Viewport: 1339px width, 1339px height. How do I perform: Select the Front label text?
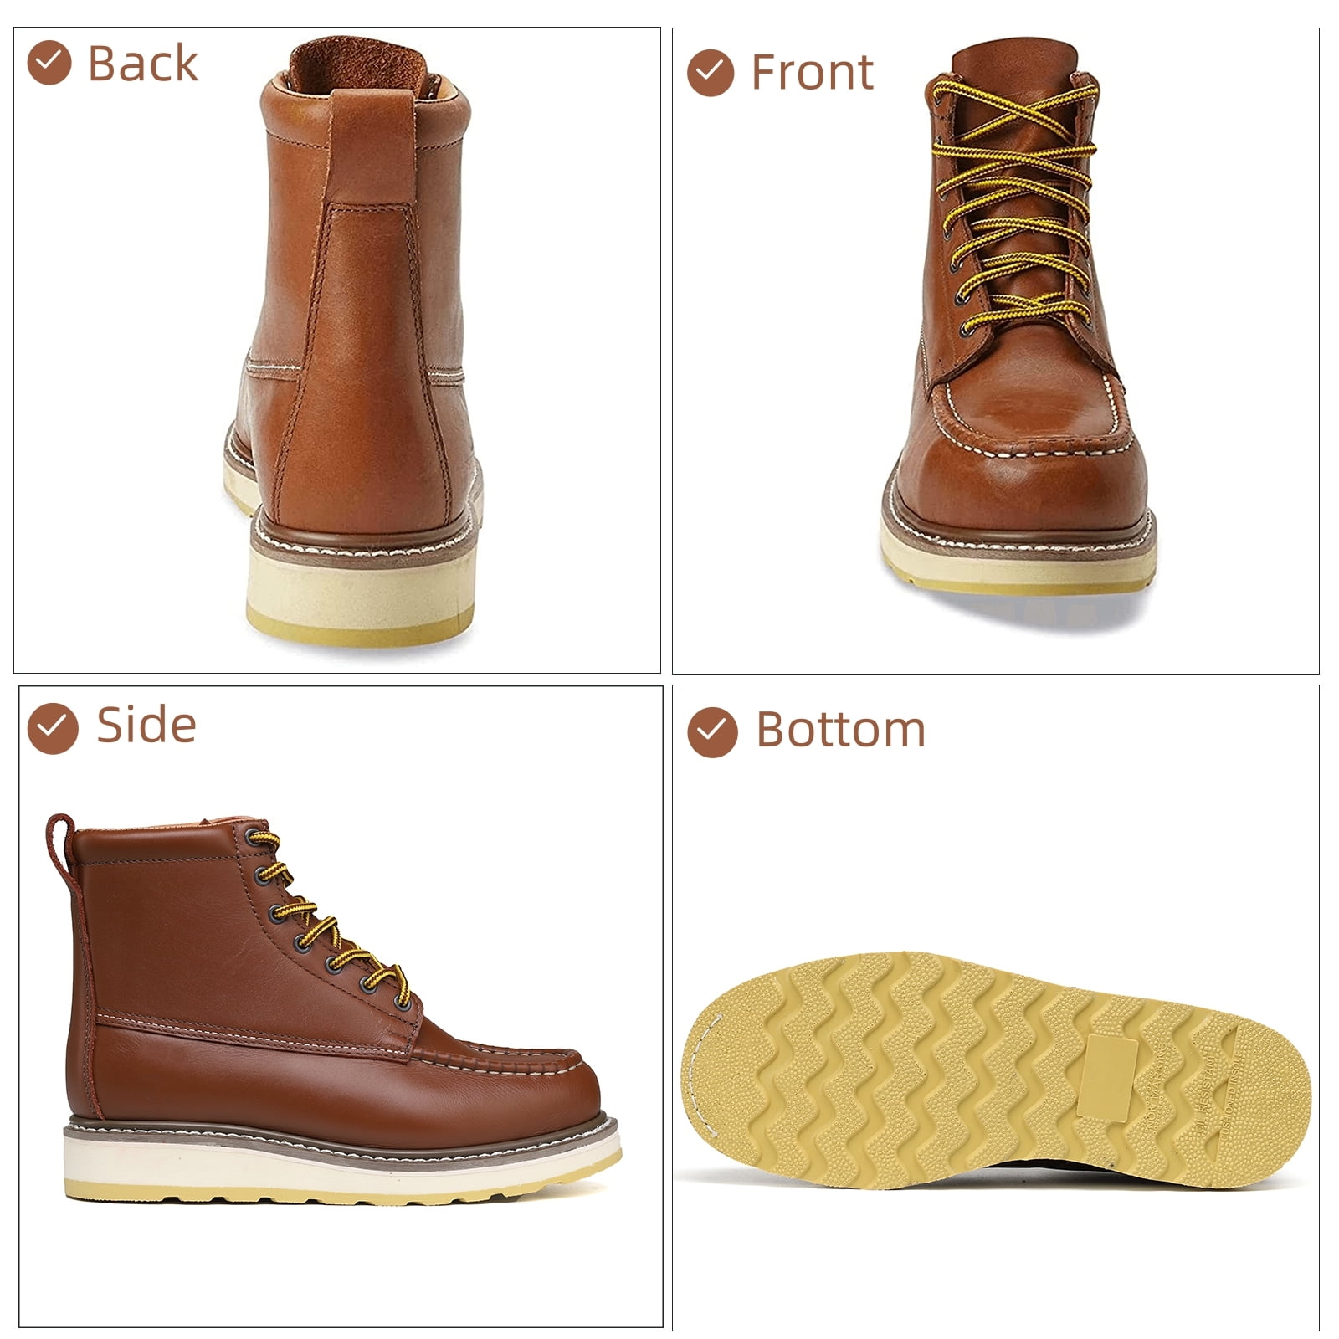pos(812,72)
